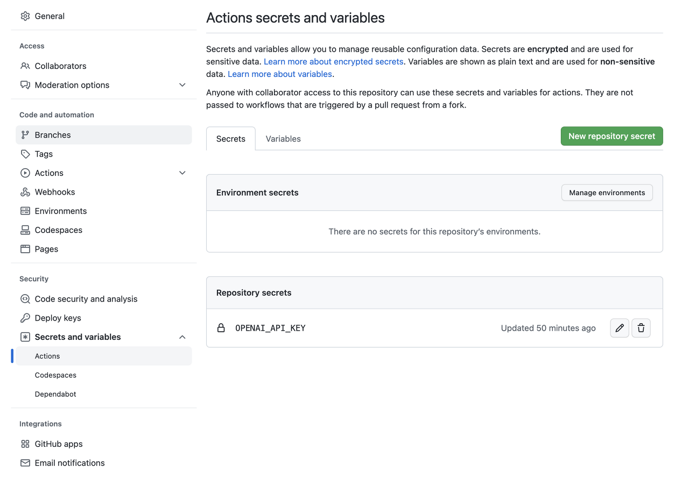Expand the Moderation options chevron

(x=182, y=85)
